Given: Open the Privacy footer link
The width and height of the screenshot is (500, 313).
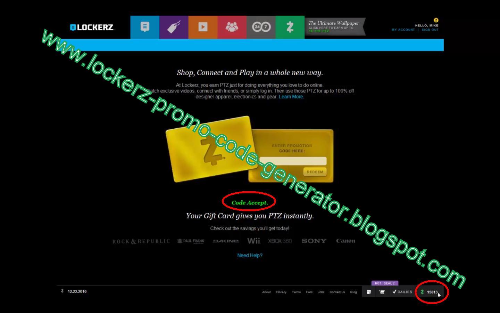Looking at the screenshot, I should coord(281,292).
